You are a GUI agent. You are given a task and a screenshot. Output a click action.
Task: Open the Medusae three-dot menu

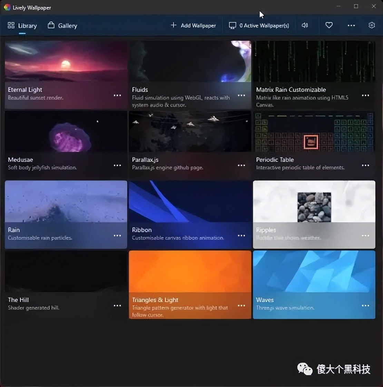pos(117,166)
